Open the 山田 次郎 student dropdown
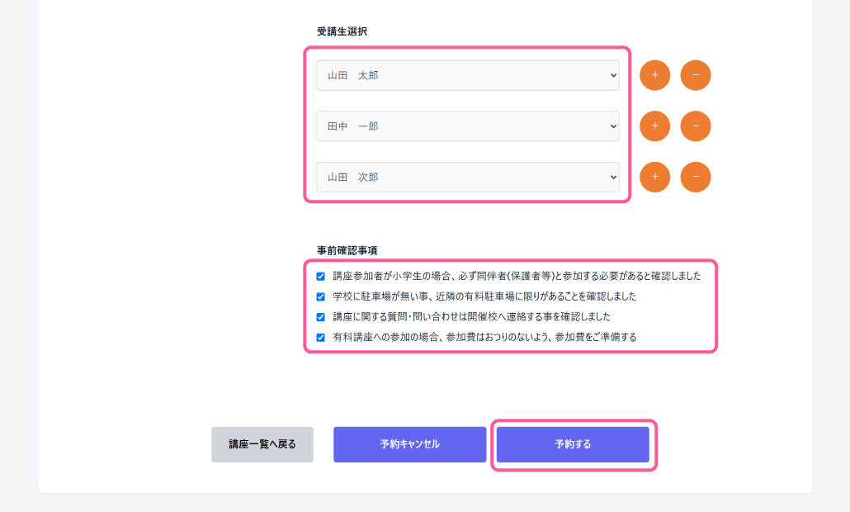Screen dimensions: 850x512 coord(467,177)
